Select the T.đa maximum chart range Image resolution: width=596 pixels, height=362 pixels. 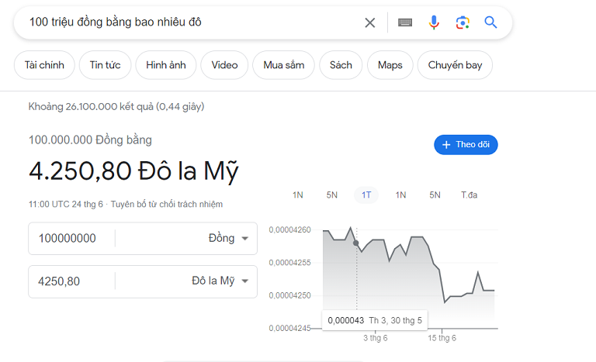pos(469,195)
